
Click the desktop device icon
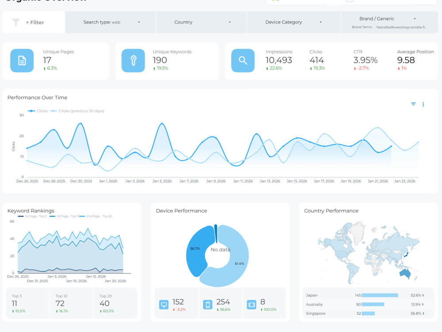point(164,305)
